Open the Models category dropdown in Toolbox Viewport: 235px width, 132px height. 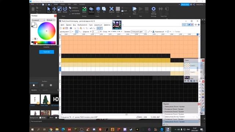pos(35,90)
